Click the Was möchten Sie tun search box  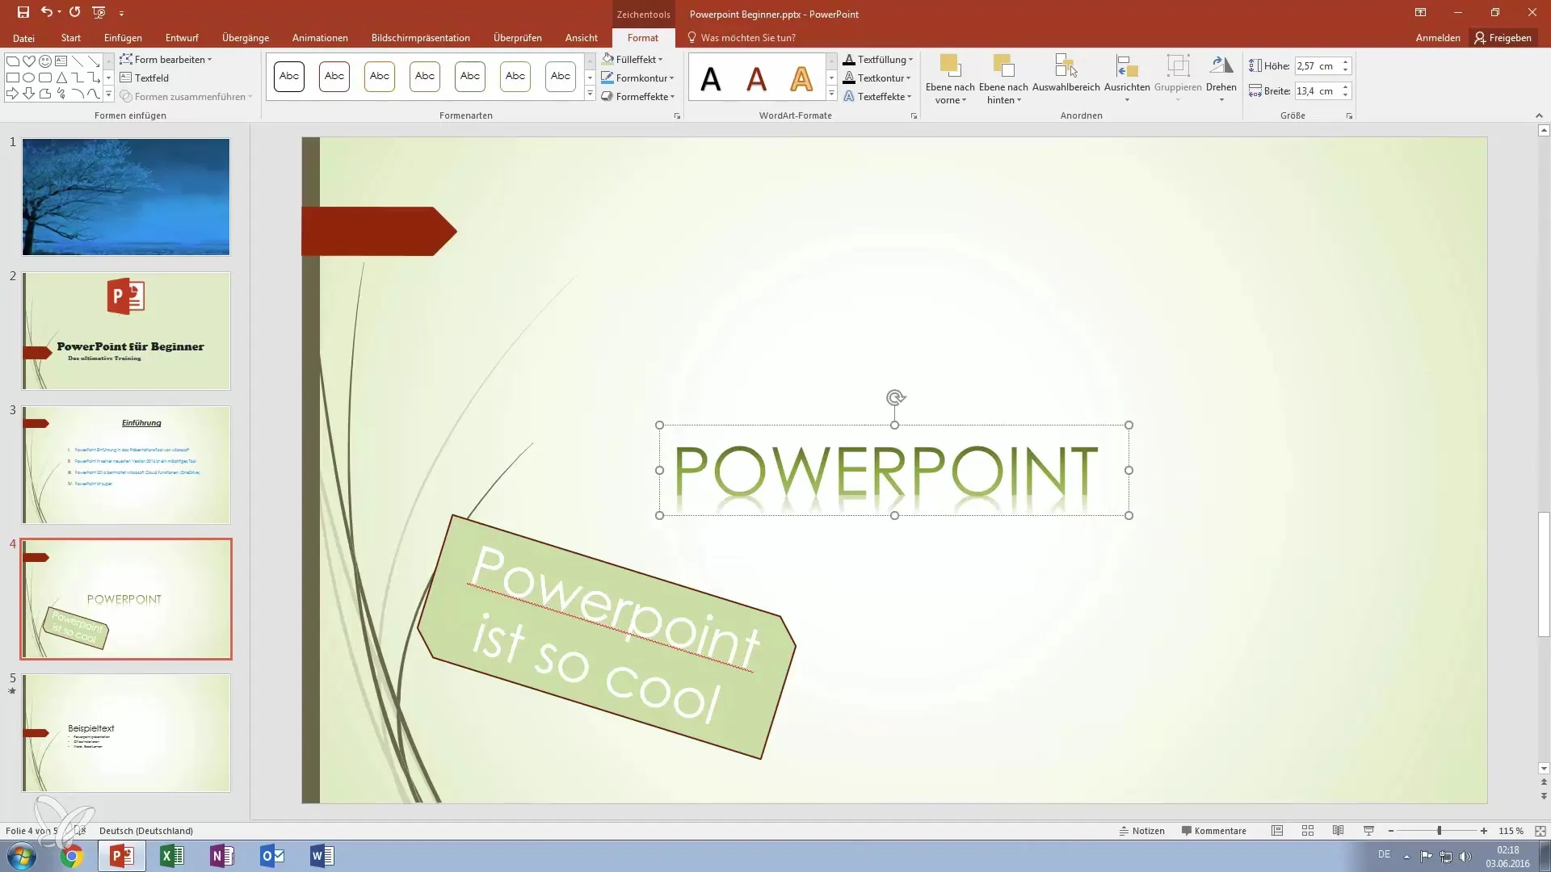(741, 38)
